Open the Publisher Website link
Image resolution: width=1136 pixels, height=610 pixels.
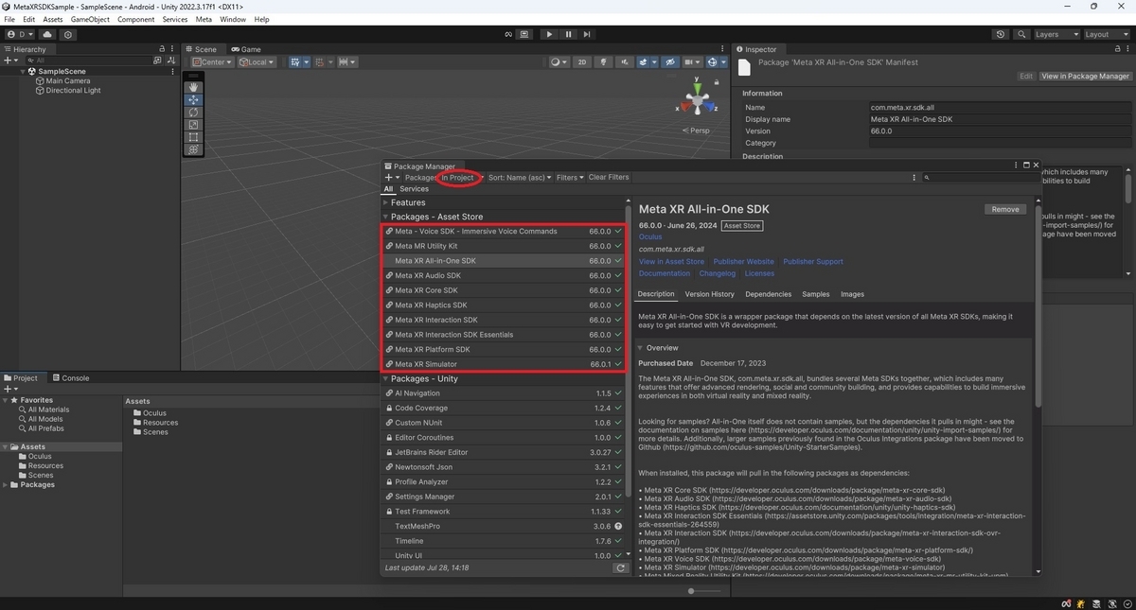point(743,262)
